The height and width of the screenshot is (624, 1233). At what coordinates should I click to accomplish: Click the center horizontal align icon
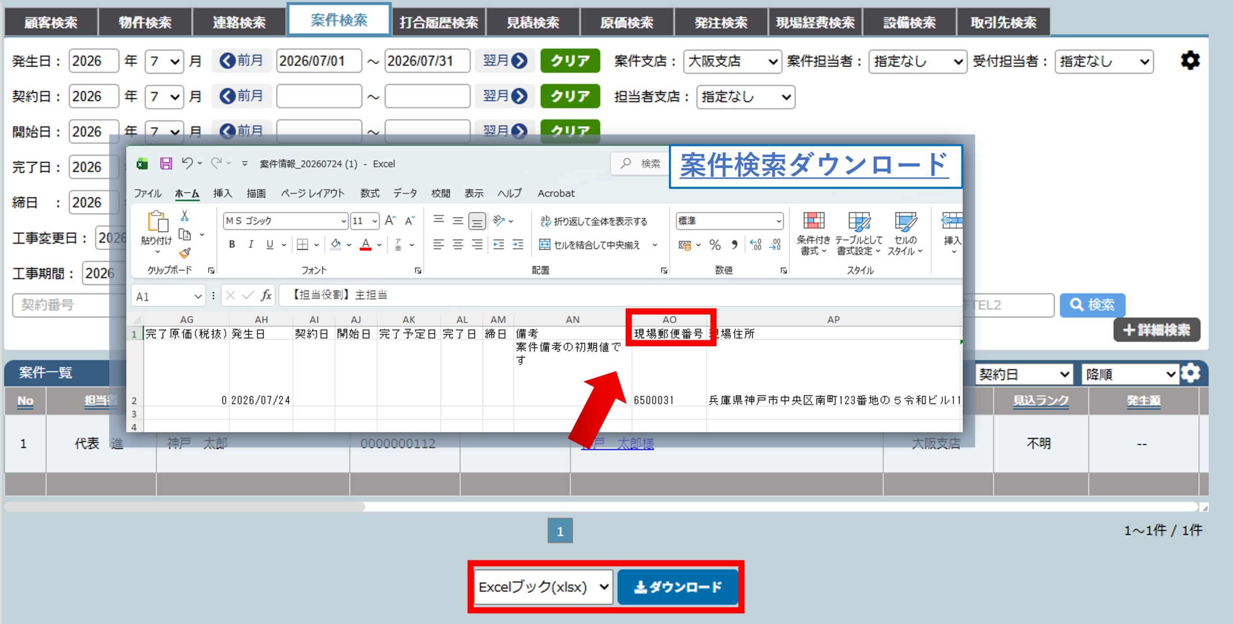[x=458, y=244]
